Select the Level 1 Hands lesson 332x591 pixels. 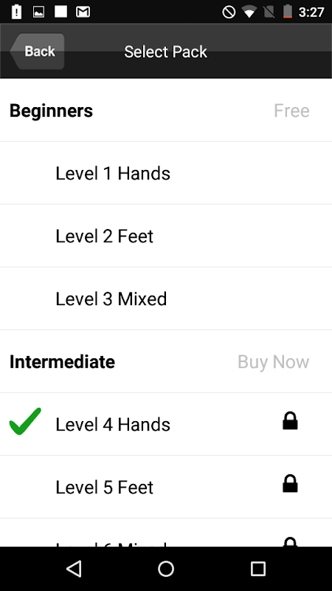(166, 173)
